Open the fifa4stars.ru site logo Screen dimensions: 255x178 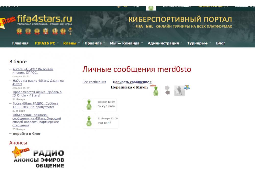44,19
